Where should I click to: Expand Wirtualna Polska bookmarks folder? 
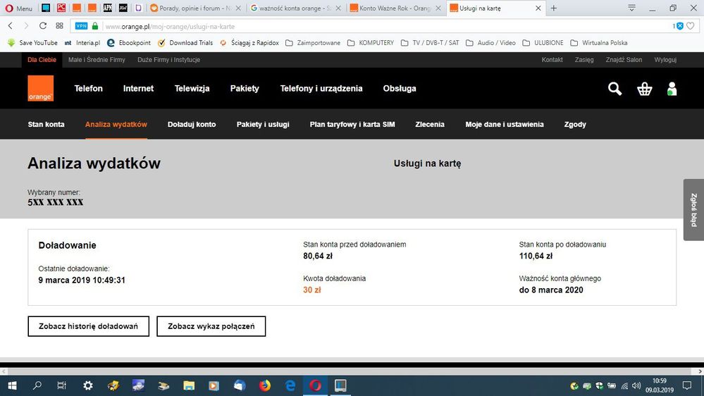[x=599, y=43]
